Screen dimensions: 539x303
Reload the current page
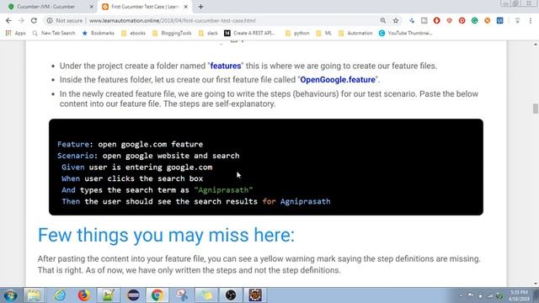(x=34, y=20)
